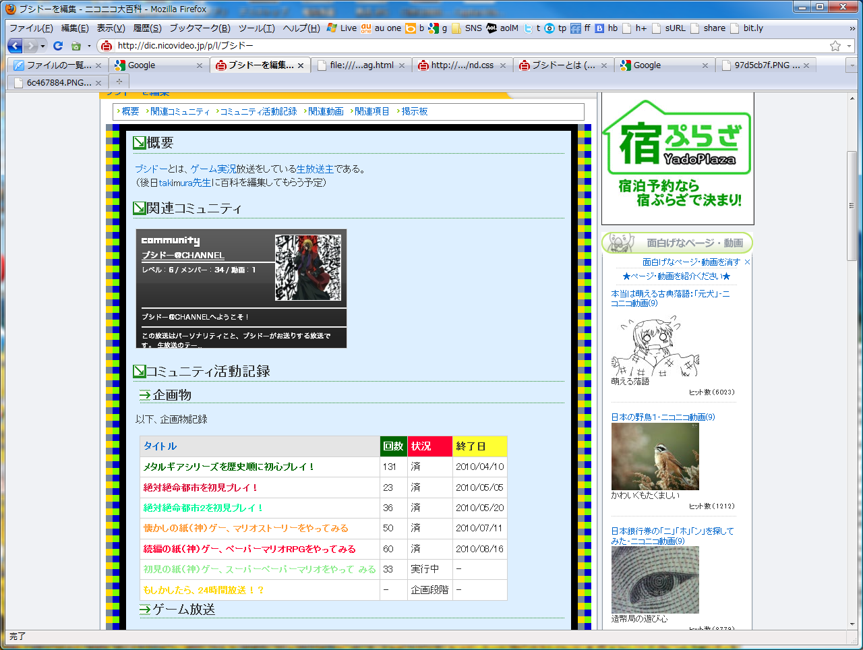The image size is (863, 650).
Task: Open the ブックマーク(B) menu
Action: click(200, 28)
